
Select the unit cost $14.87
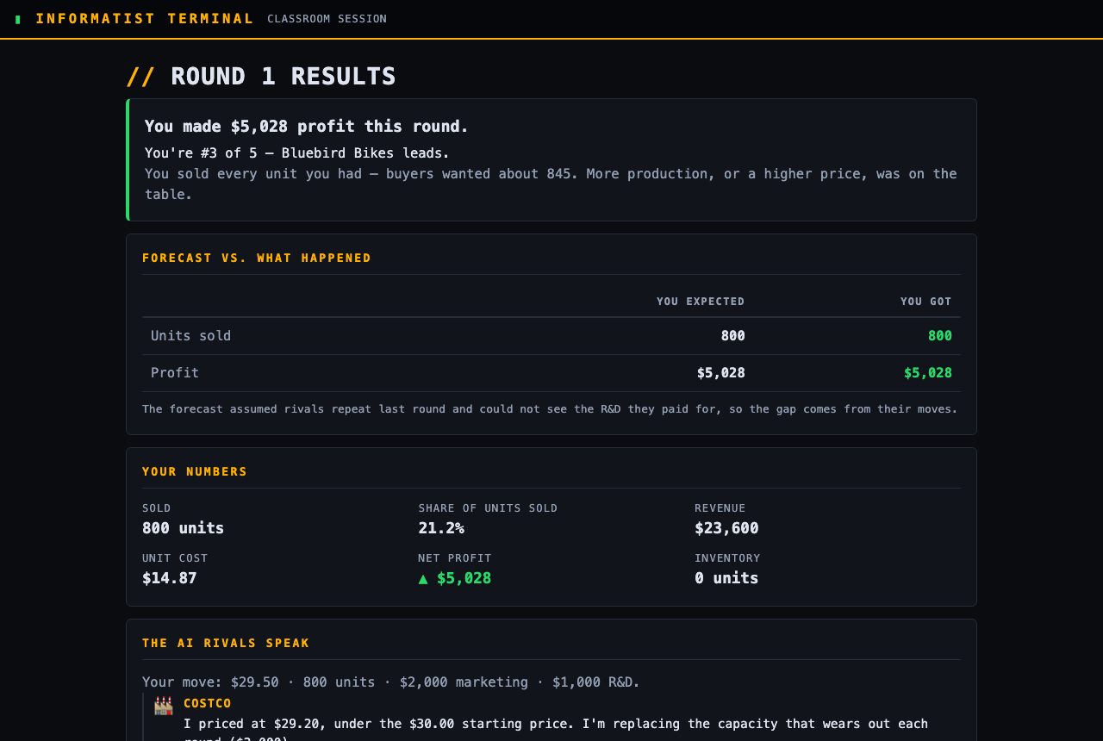(x=170, y=578)
